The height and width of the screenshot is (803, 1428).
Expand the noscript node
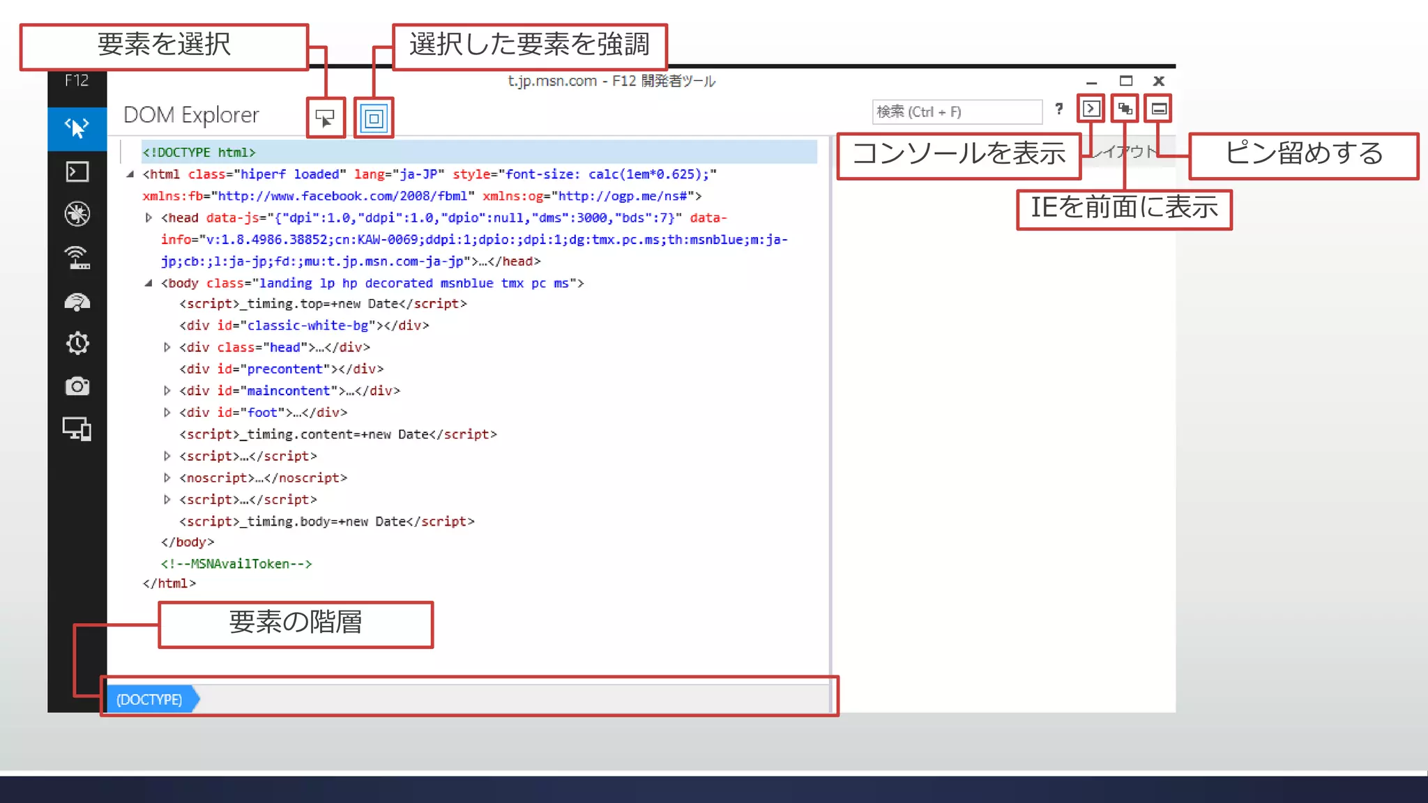coord(167,477)
